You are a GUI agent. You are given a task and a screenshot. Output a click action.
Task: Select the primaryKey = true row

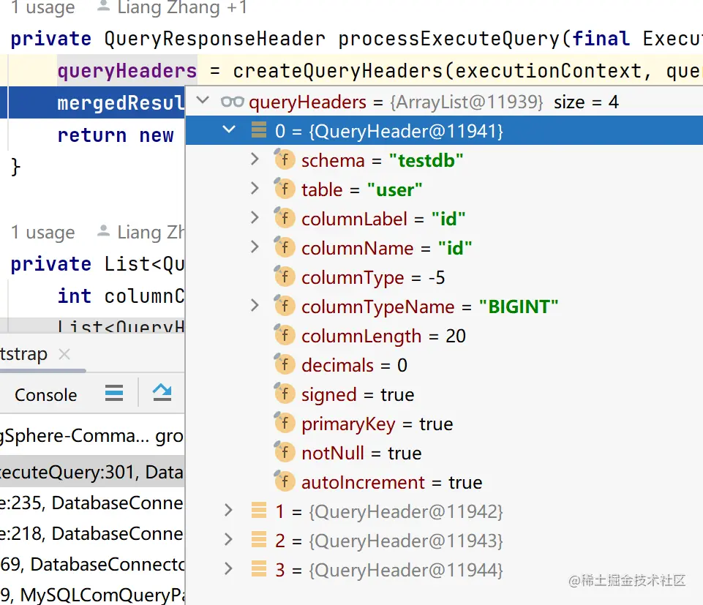pyautogui.click(x=444, y=424)
